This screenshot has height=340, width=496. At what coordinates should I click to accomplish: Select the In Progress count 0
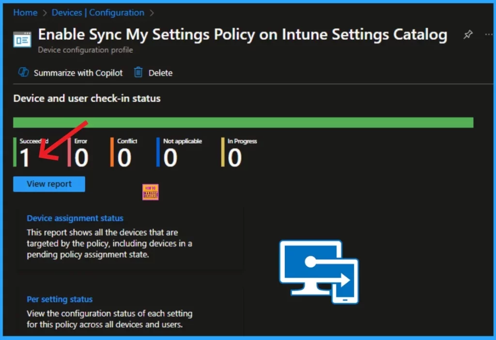coord(235,157)
